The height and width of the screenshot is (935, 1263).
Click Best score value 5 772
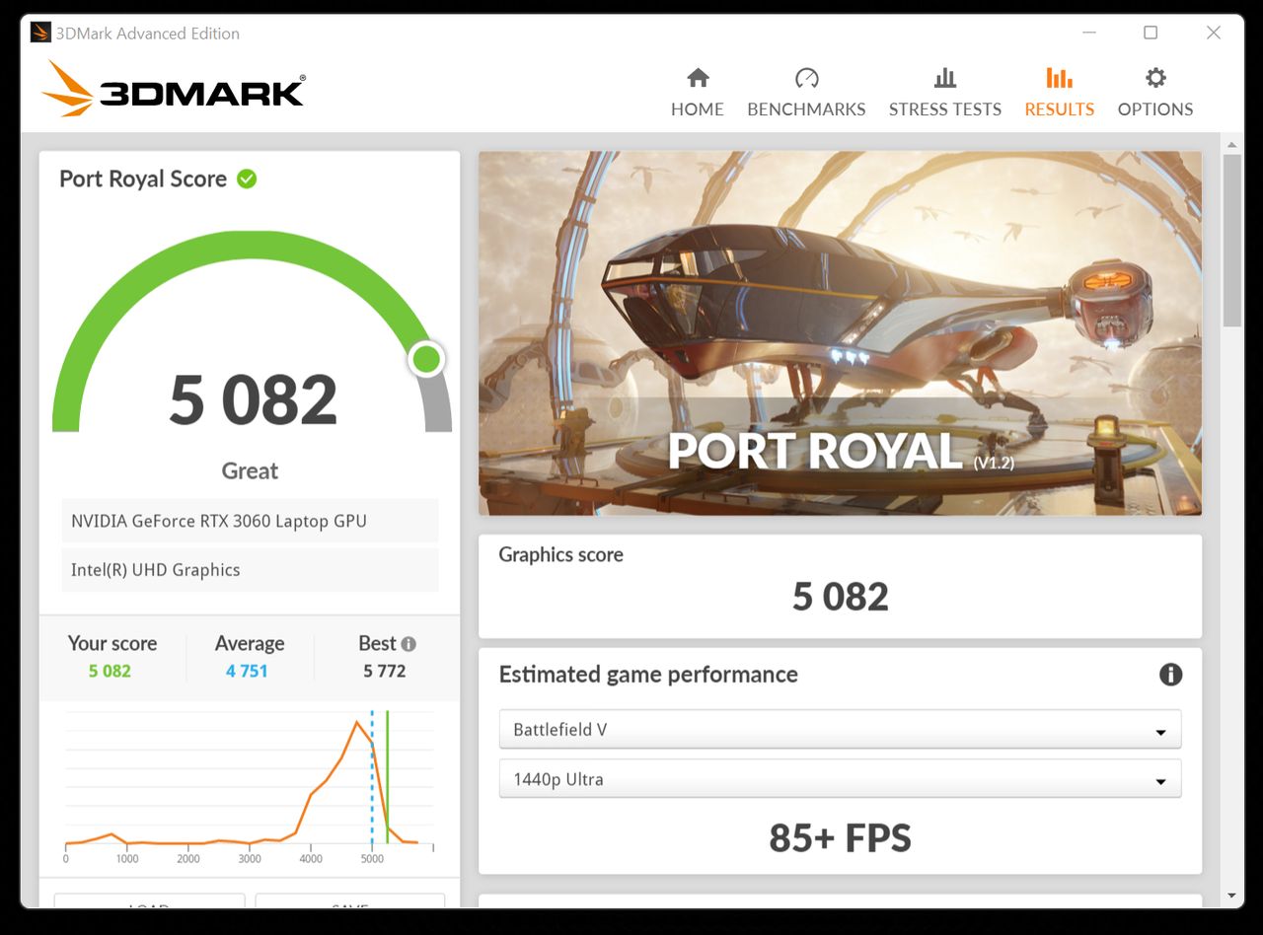point(385,671)
